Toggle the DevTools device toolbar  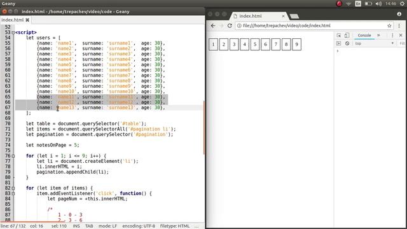coord(347,36)
